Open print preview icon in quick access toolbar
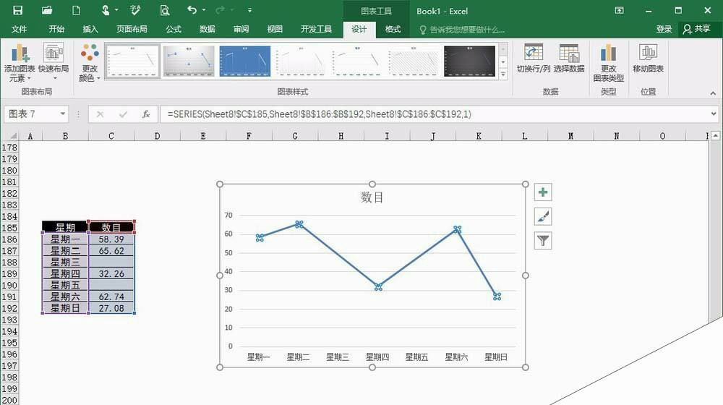Image resolution: width=723 pixels, height=405 pixels. pyautogui.click(x=165, y=10)
